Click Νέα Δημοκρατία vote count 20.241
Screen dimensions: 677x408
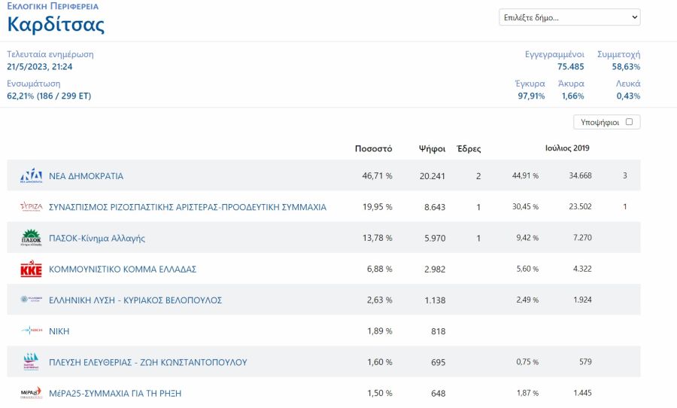(x=433, y=176)
